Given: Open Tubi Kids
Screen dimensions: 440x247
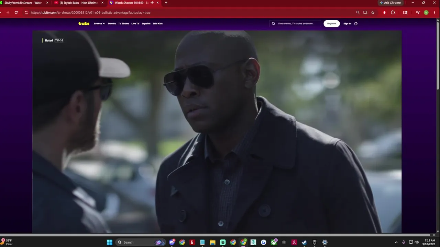Looking at the screenshot, I should tap(157, 24).
